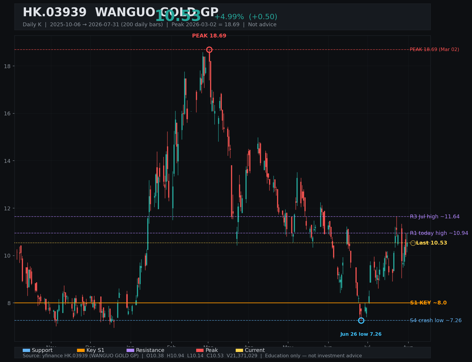
Task: Click the blue Support legend swatch
Action: point(26,350)
